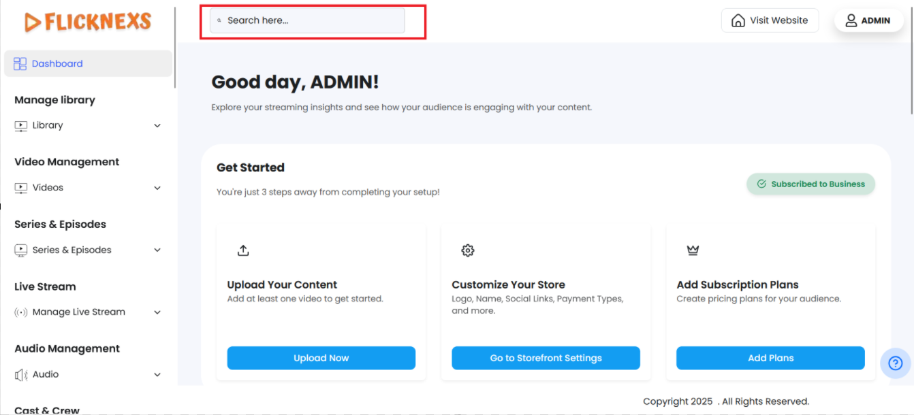Click the Dashboard grid icon
914x415 pixels.
pos(20,64)
